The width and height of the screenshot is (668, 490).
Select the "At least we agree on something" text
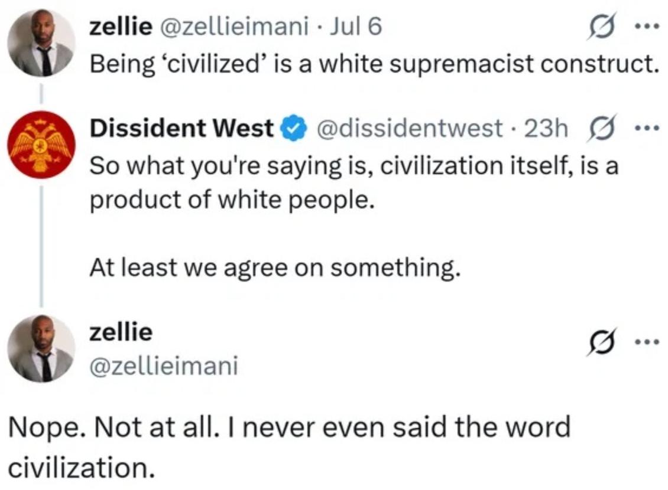[x=274, y=269]
